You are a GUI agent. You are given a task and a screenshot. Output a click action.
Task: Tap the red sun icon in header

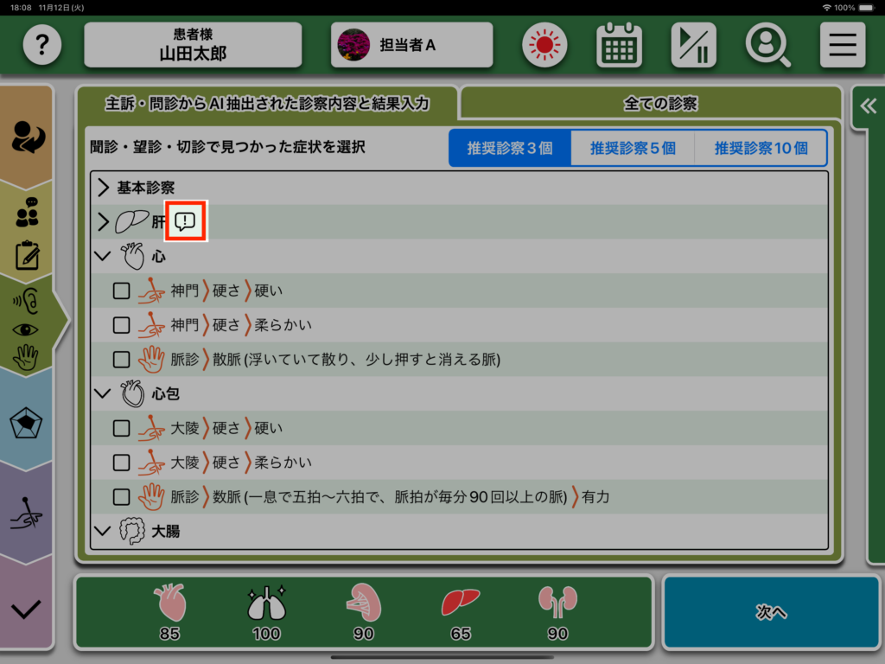544,45
